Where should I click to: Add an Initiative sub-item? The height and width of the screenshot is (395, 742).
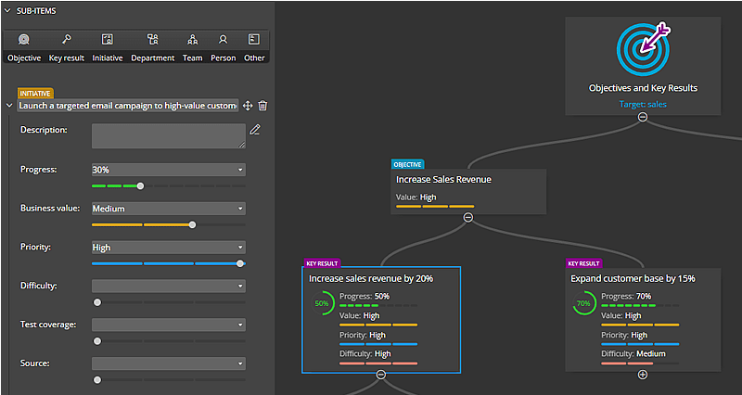click(108, 47)
